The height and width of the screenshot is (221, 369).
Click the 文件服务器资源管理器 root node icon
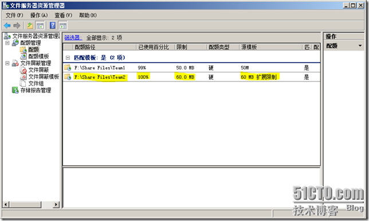click(x=7, y=36)
